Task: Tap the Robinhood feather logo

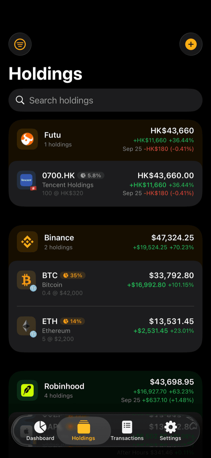Action: [27, 390]
